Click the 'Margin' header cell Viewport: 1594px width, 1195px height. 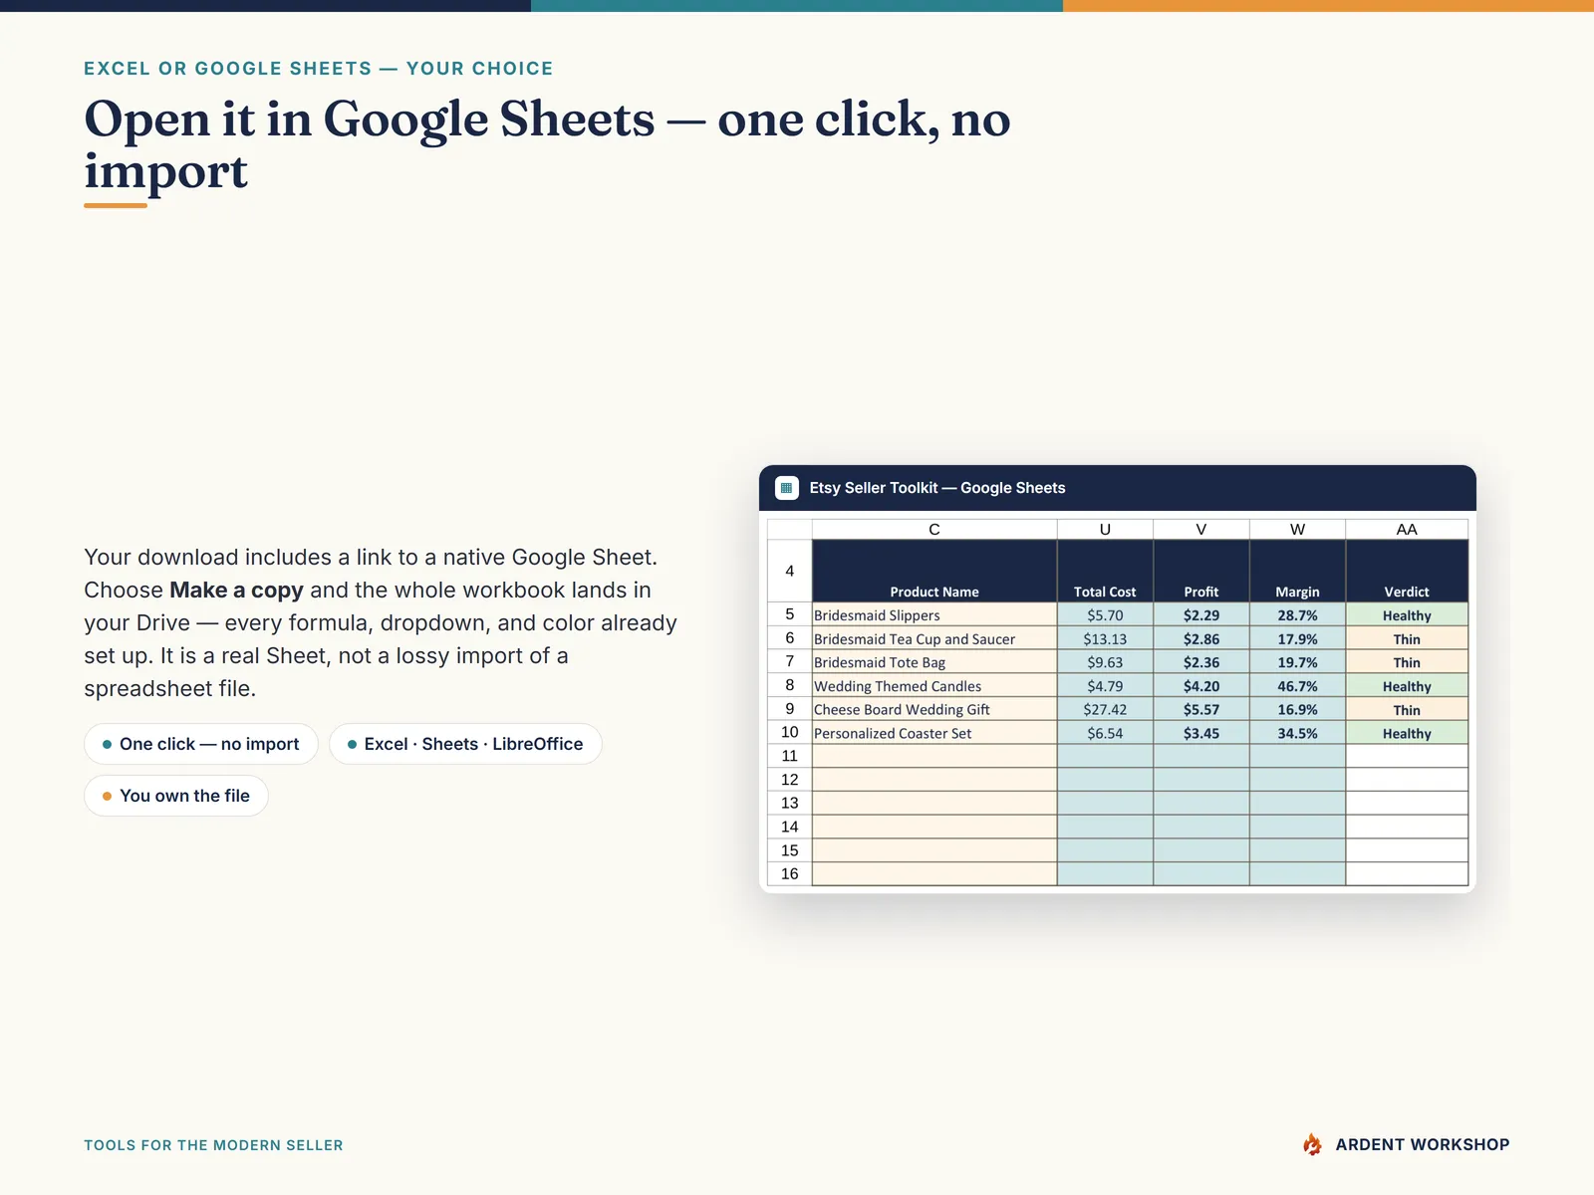coord(1297,571)
